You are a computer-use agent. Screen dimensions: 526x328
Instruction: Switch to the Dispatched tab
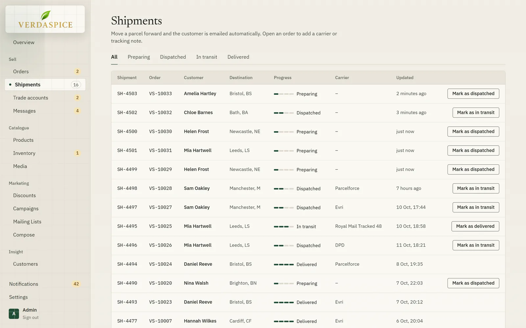coord(173,57)
